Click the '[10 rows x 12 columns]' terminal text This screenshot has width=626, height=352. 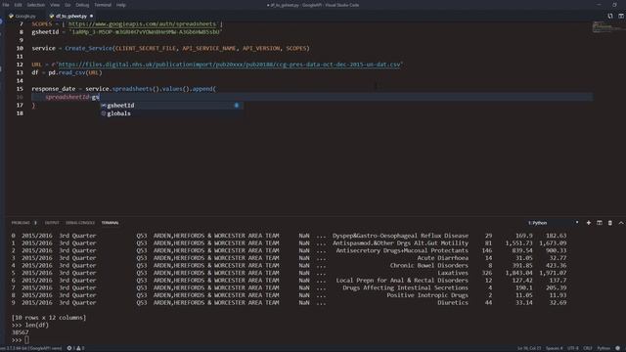[49, 318]
